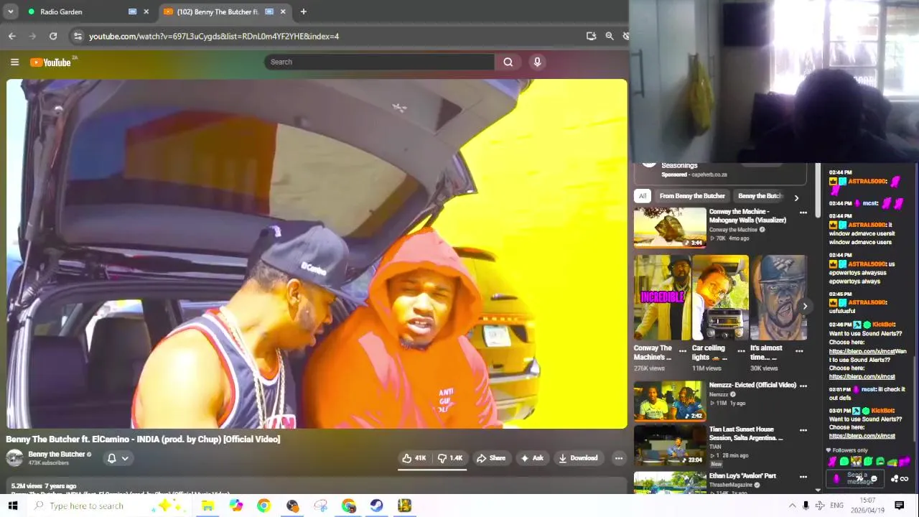Switch to the Benny The Butcher tab

click(223, 11)
